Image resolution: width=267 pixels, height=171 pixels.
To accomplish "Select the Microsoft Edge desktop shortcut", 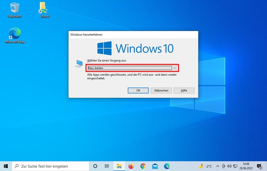I will tap(15, 35).
